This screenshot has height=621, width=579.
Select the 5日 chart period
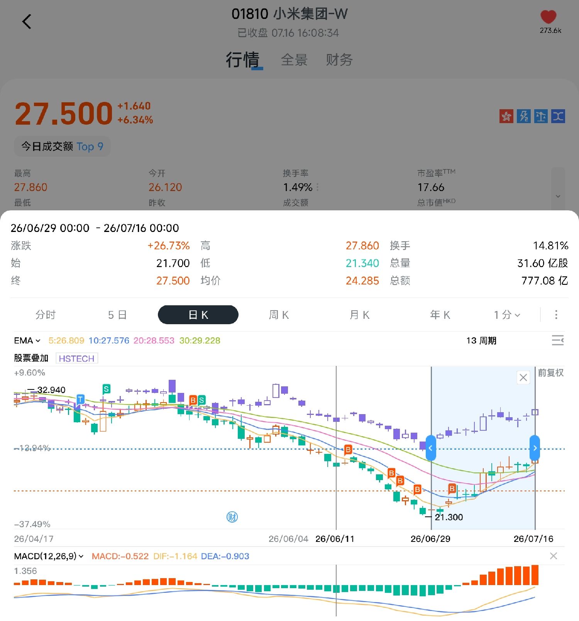[117, 315]
